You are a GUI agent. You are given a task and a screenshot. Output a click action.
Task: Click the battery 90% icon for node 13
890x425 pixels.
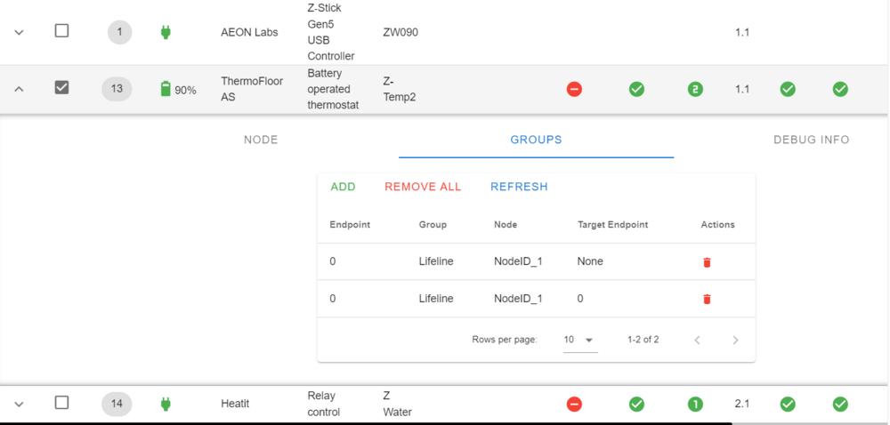[x=166, y=89]
